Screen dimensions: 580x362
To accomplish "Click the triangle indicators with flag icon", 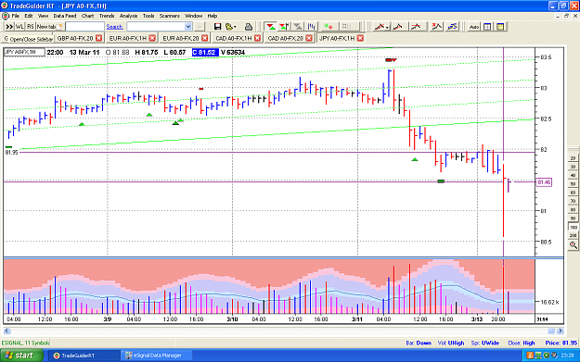I will (x=284, y=27).
